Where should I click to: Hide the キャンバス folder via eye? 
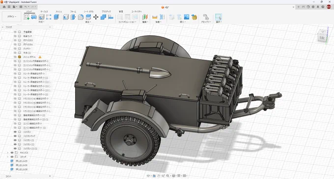[x=12, y=153]
